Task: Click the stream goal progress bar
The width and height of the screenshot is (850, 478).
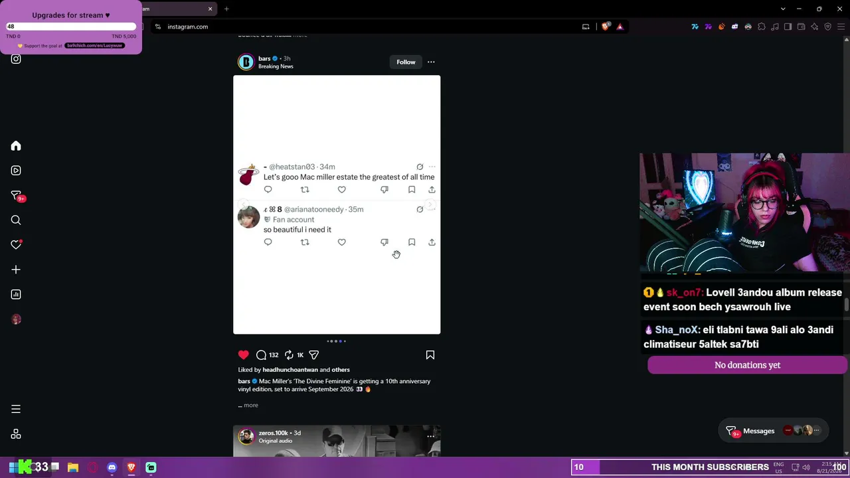Action: pyautogui.click(x=71, y=27)
